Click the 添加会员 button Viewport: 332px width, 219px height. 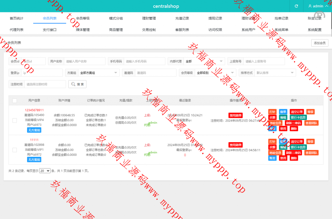point(319,43)
